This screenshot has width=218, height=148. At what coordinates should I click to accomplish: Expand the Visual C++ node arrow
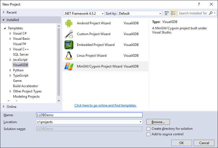point(10,49)
